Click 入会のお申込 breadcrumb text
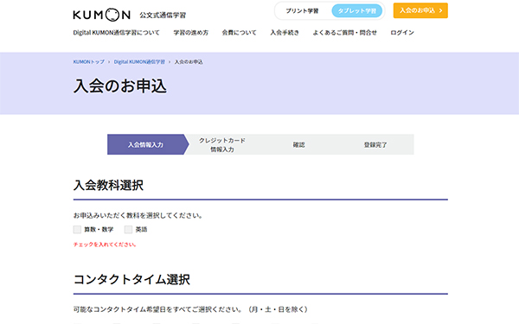519x324 pixels. coord(189,62)
